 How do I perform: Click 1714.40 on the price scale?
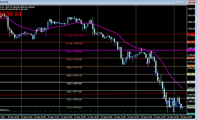(191, 68)
